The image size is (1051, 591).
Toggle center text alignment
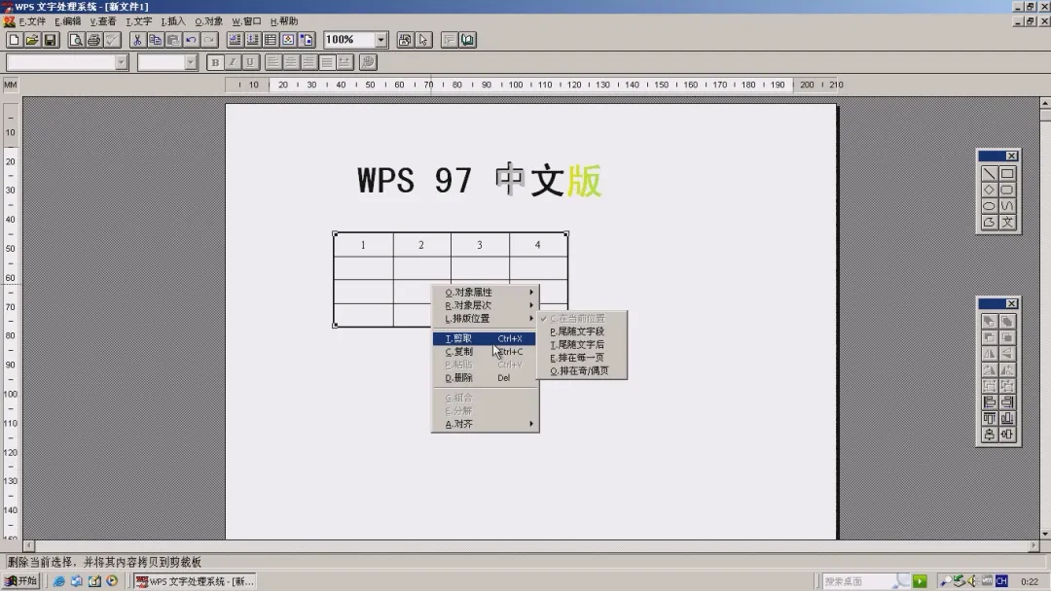point(291,62)
